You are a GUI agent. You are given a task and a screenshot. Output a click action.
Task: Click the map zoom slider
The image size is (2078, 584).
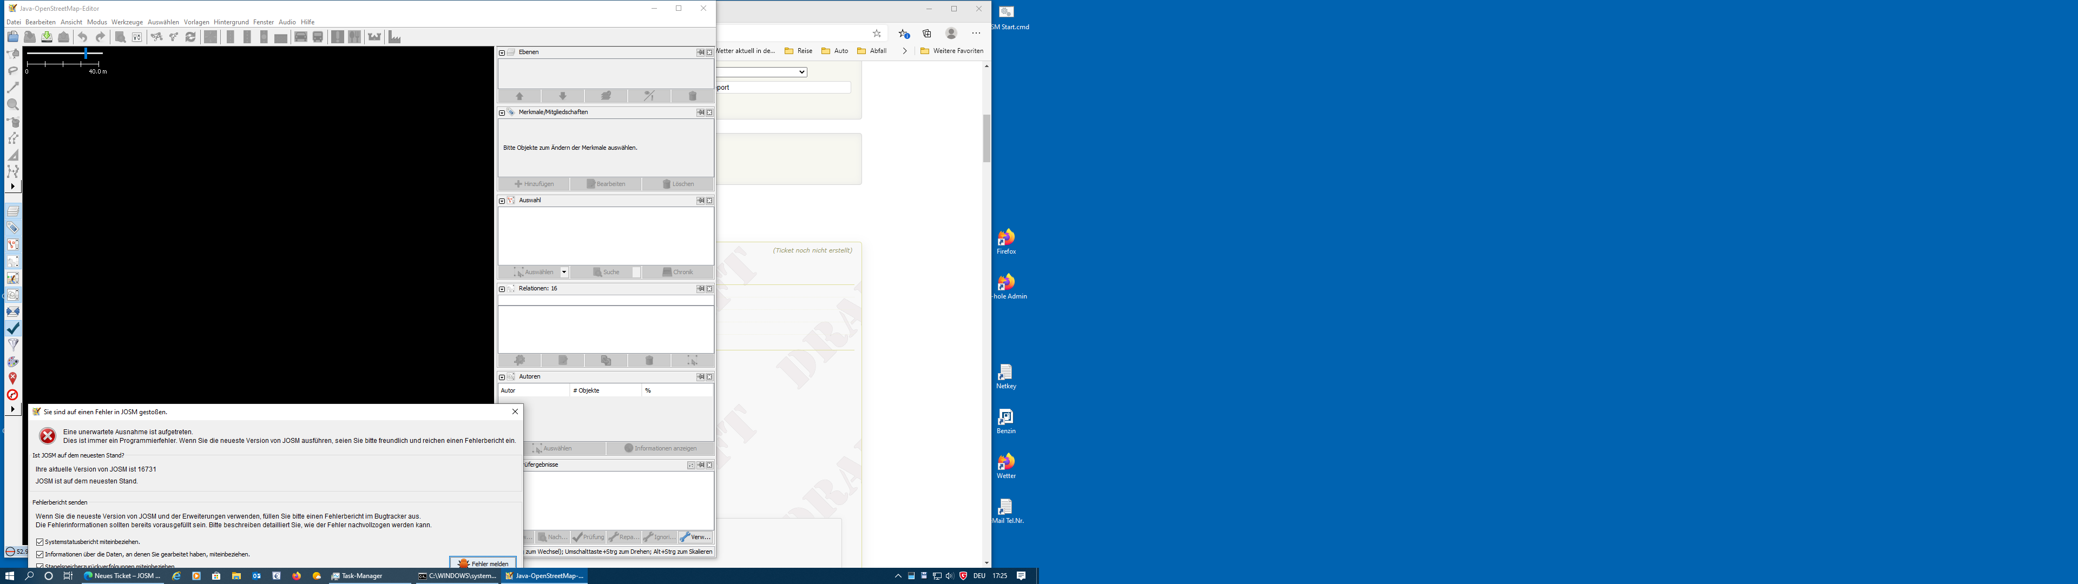pyautogui.click(x=86, y=53)
